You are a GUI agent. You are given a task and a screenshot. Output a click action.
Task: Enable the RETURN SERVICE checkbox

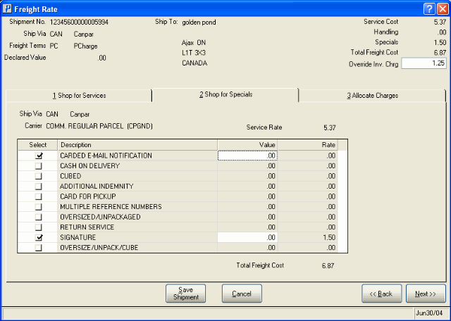tap(38, 227)
